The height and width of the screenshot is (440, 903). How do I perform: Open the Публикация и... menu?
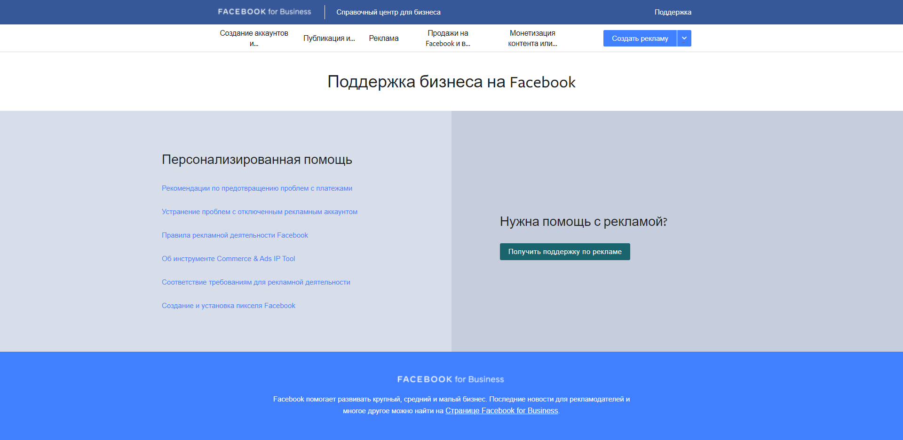click(x=329, y=38)
